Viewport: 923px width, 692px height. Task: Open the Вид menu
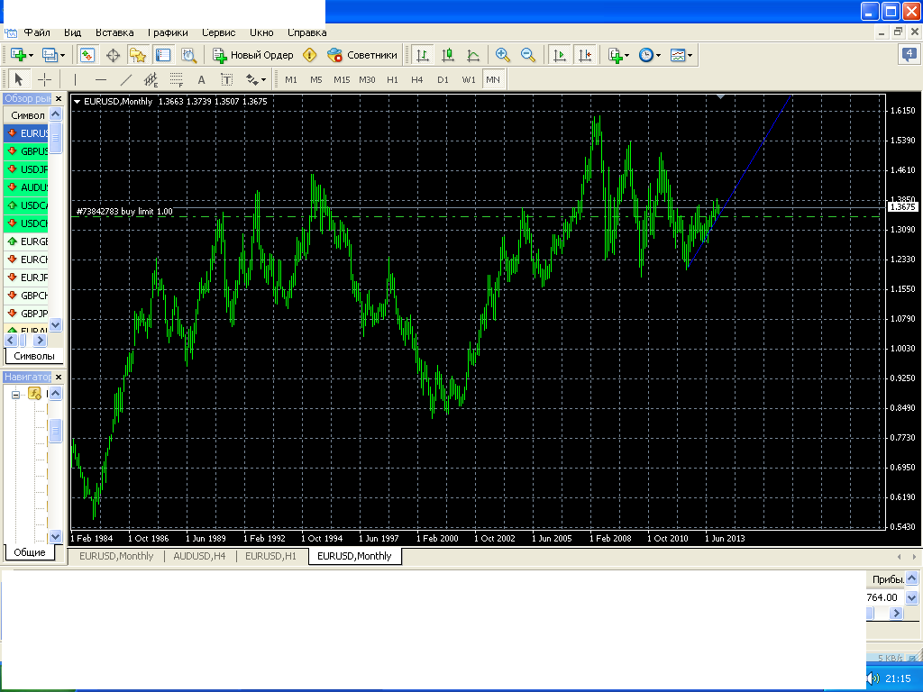pos(72,32)
